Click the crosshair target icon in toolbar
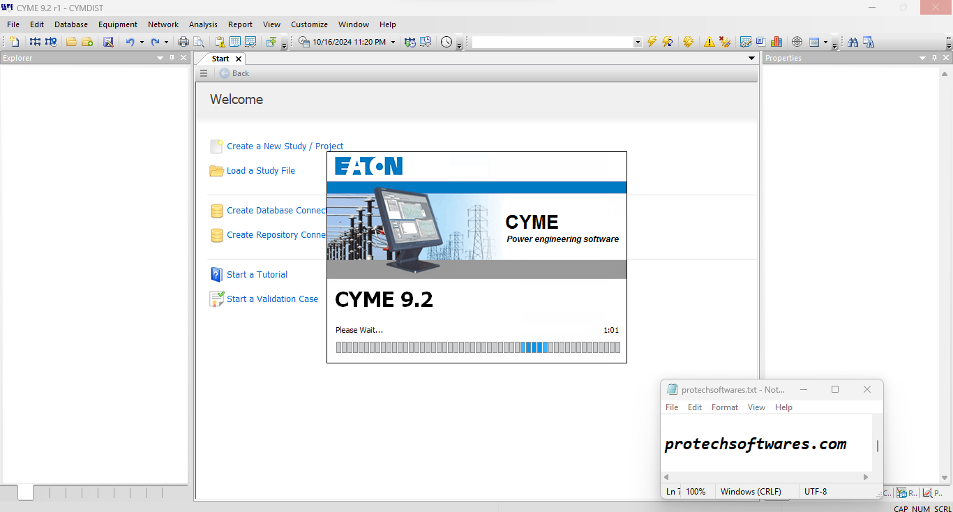The width and height of the screenshot is (953, 512). point(797,42)
